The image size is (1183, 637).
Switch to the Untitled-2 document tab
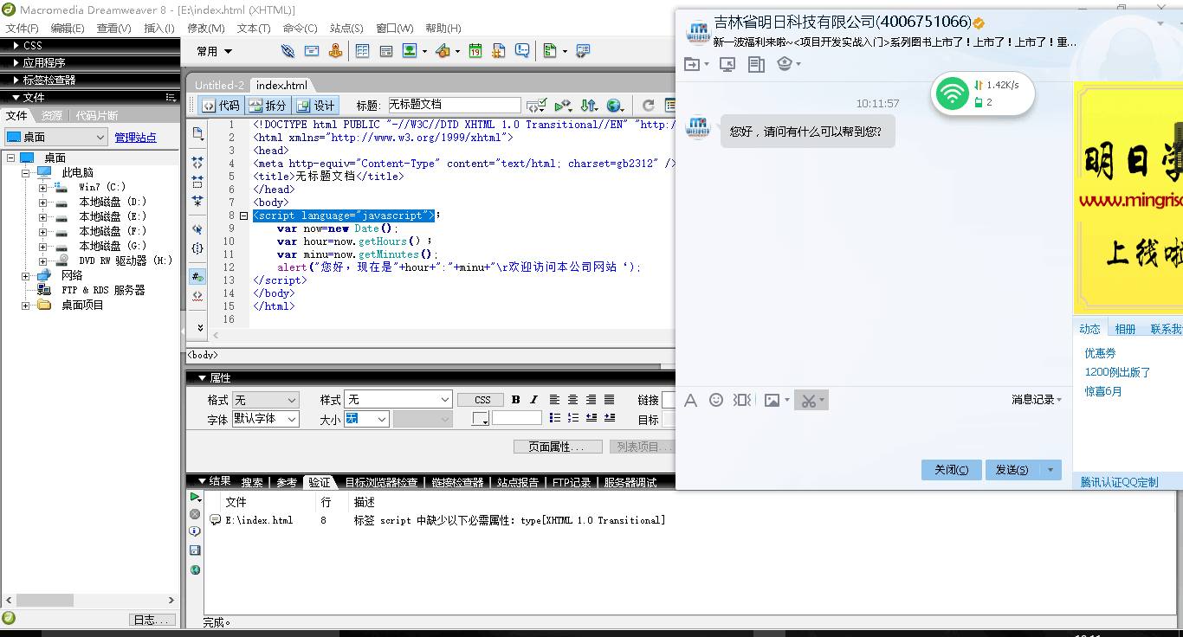(x=219, y=85)
